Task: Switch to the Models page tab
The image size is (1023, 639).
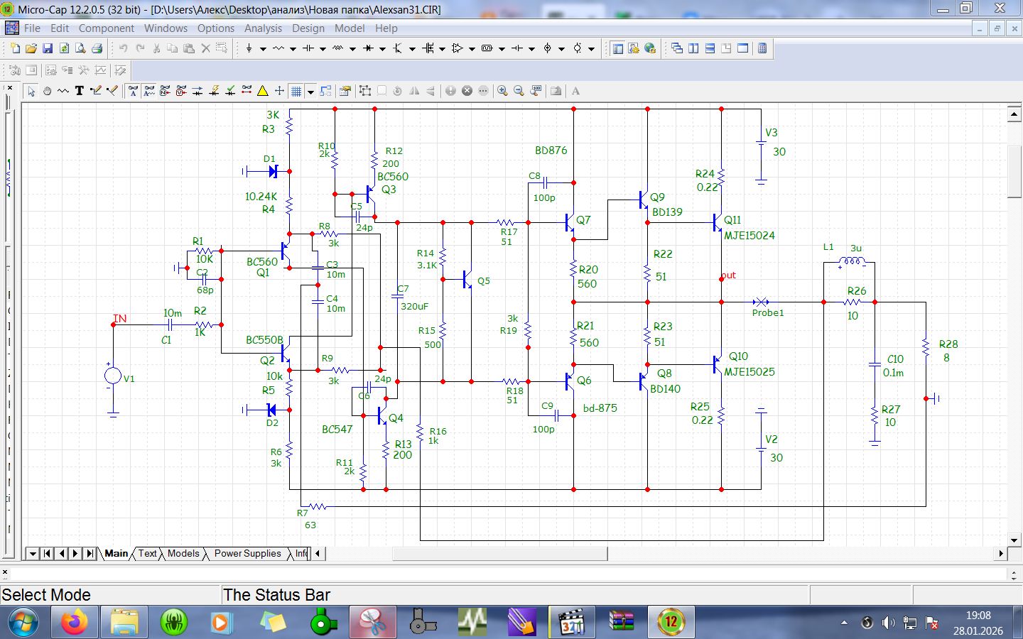Action: 183,554
